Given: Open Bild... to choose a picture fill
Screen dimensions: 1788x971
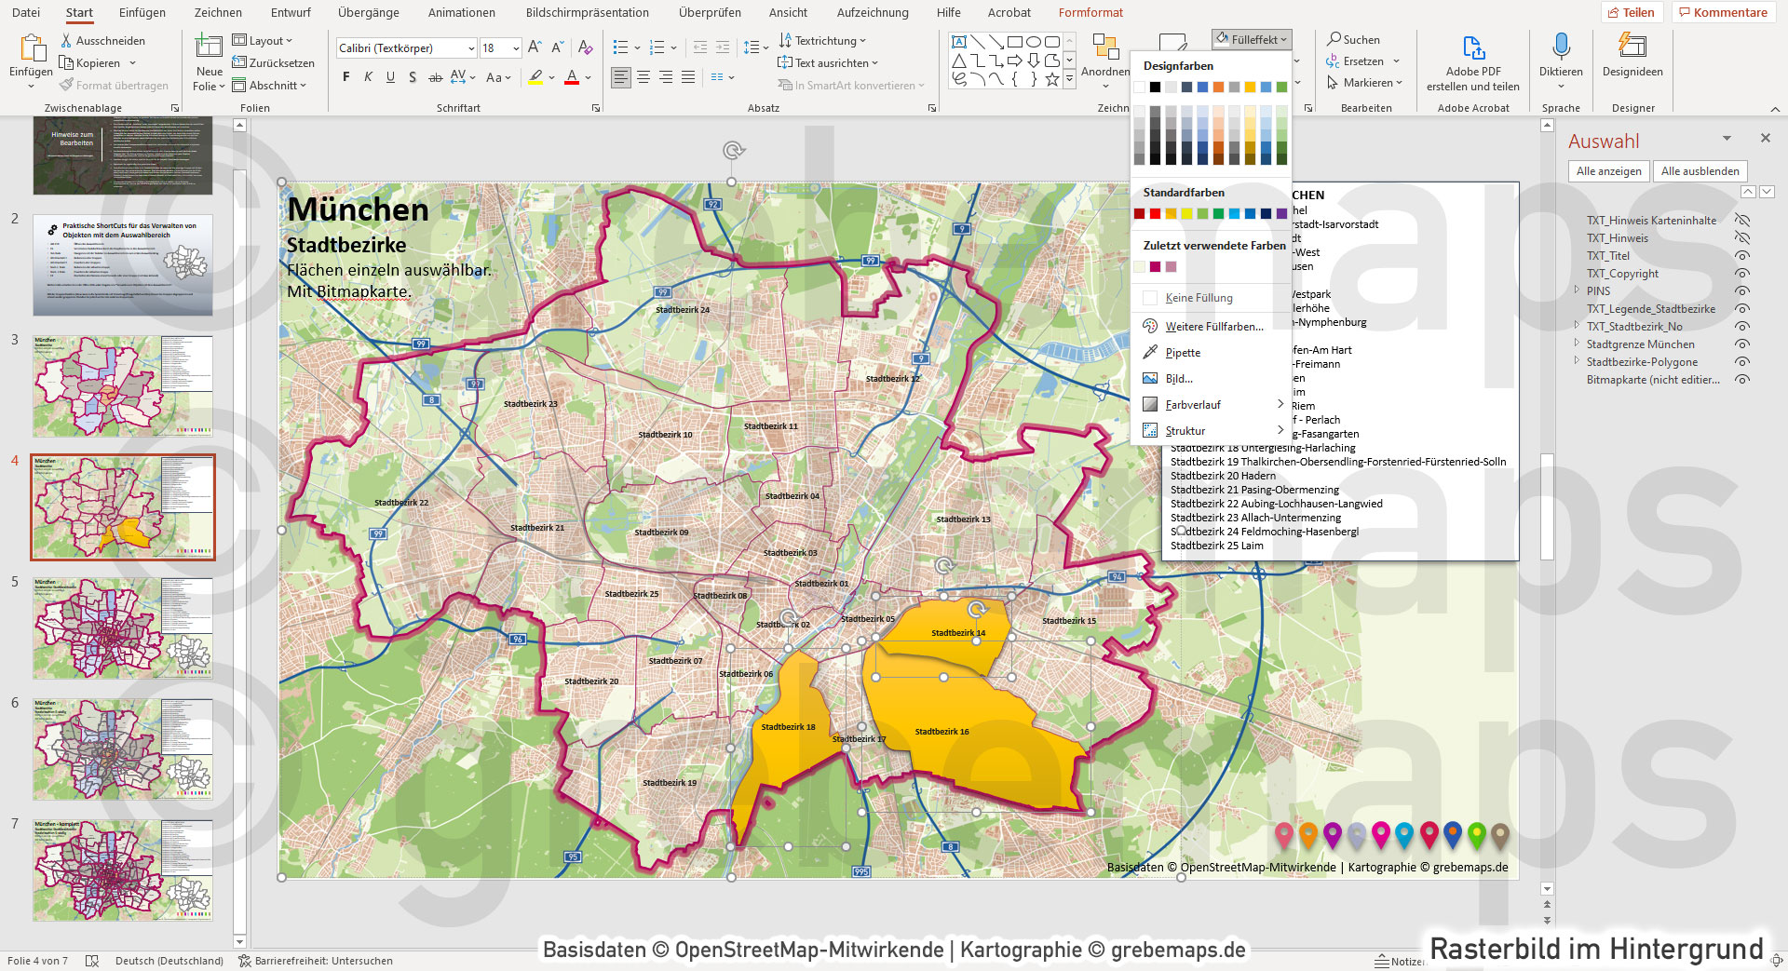Looking at the screenshot, I should pyautogui.click(x=1178, y=378).
